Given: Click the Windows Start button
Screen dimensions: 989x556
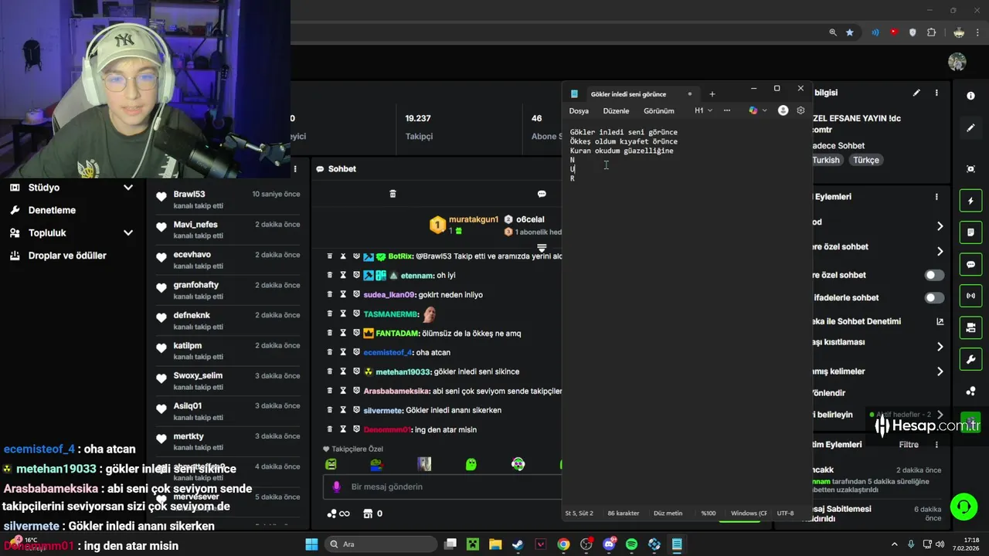Looking at the screenshot, I should (x=311, y=544).
